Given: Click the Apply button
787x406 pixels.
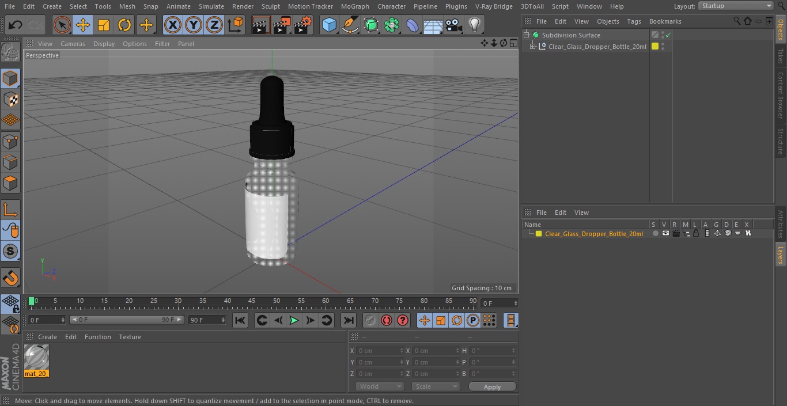Looking at the screenshot, I should point(493,387).
